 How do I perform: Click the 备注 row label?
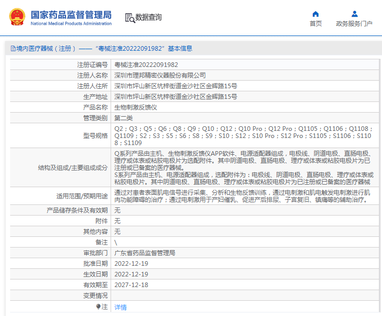coord(101,242)
